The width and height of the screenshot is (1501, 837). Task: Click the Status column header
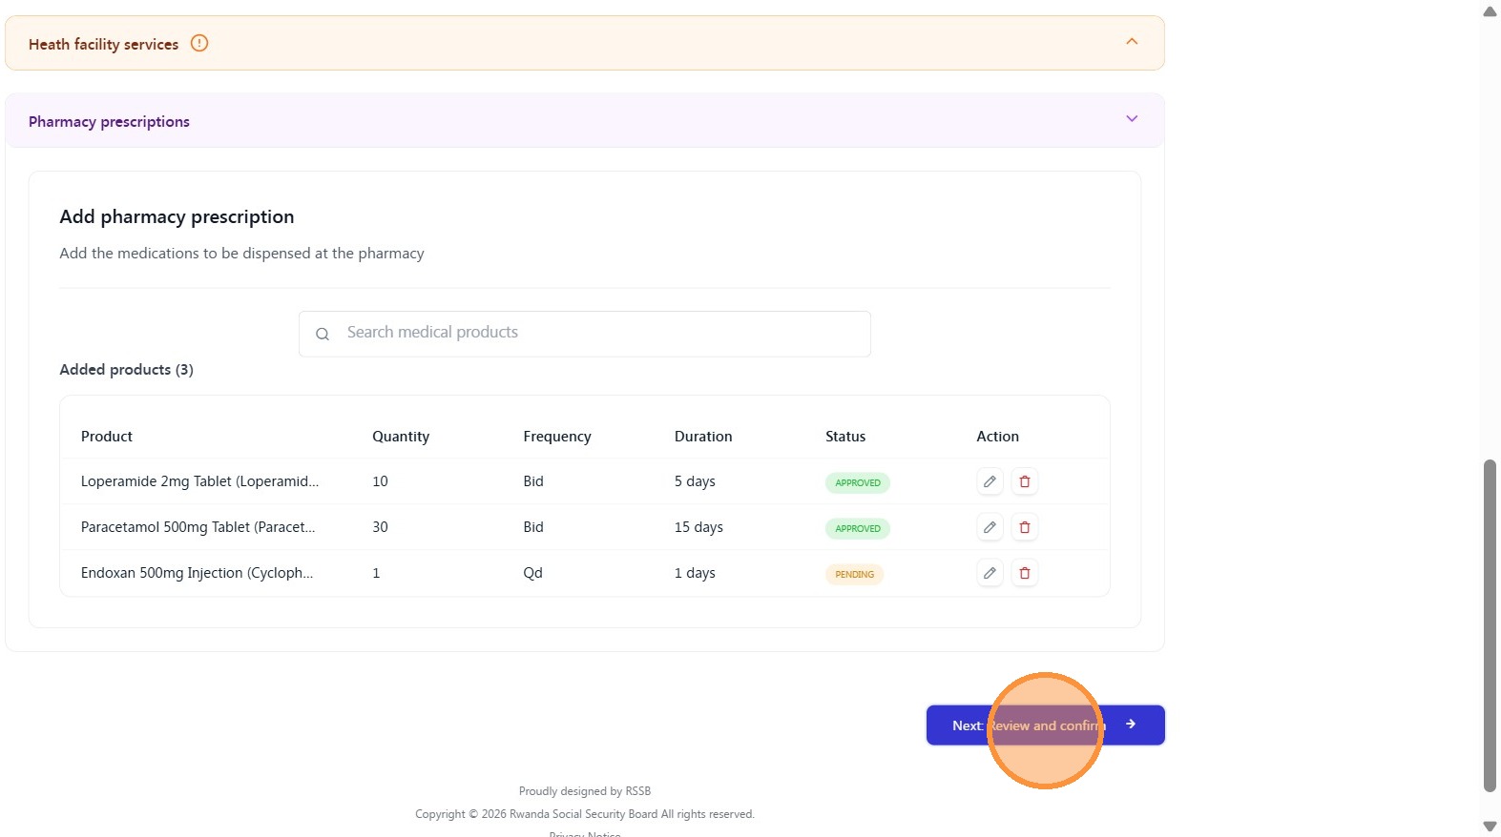click(x=845, y=437)
